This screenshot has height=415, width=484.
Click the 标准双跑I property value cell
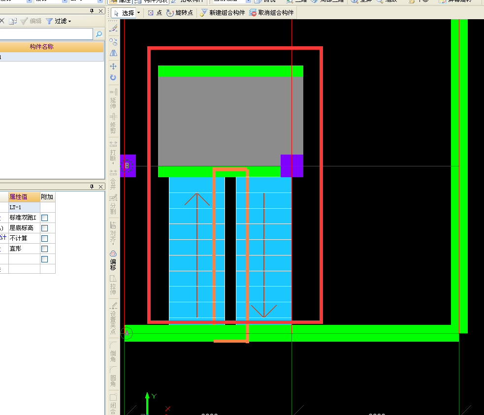coord(25,218)
